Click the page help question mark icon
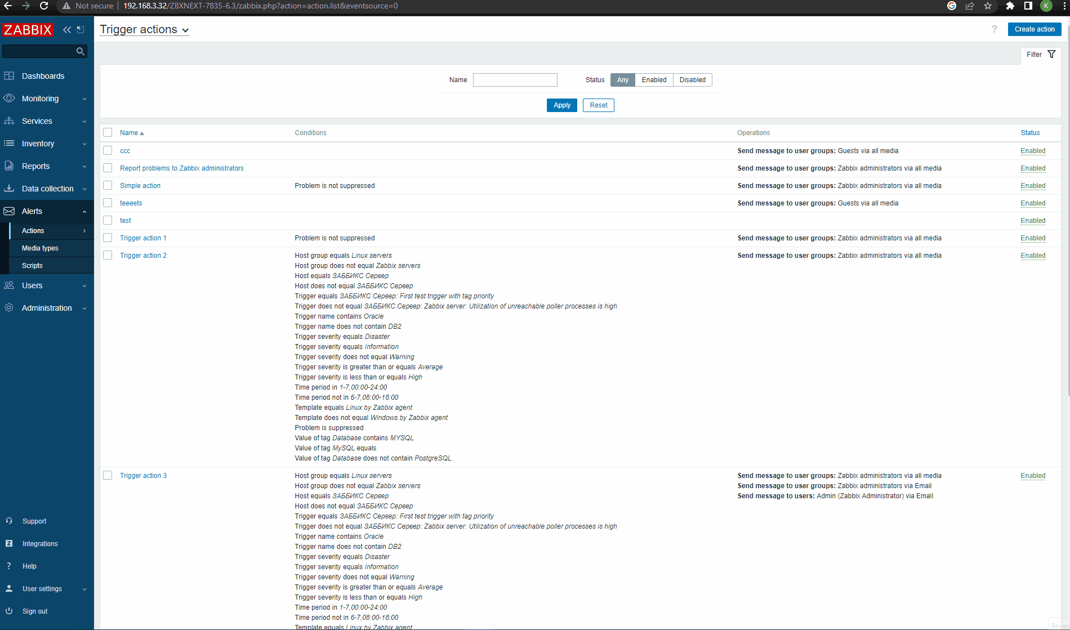Viewport: 1070px width, 630px height. coord(995,29)
